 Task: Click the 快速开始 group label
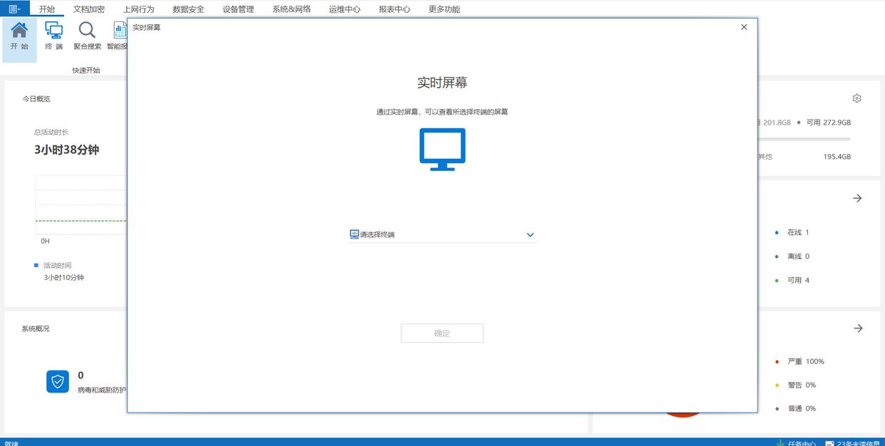point(86,71)
